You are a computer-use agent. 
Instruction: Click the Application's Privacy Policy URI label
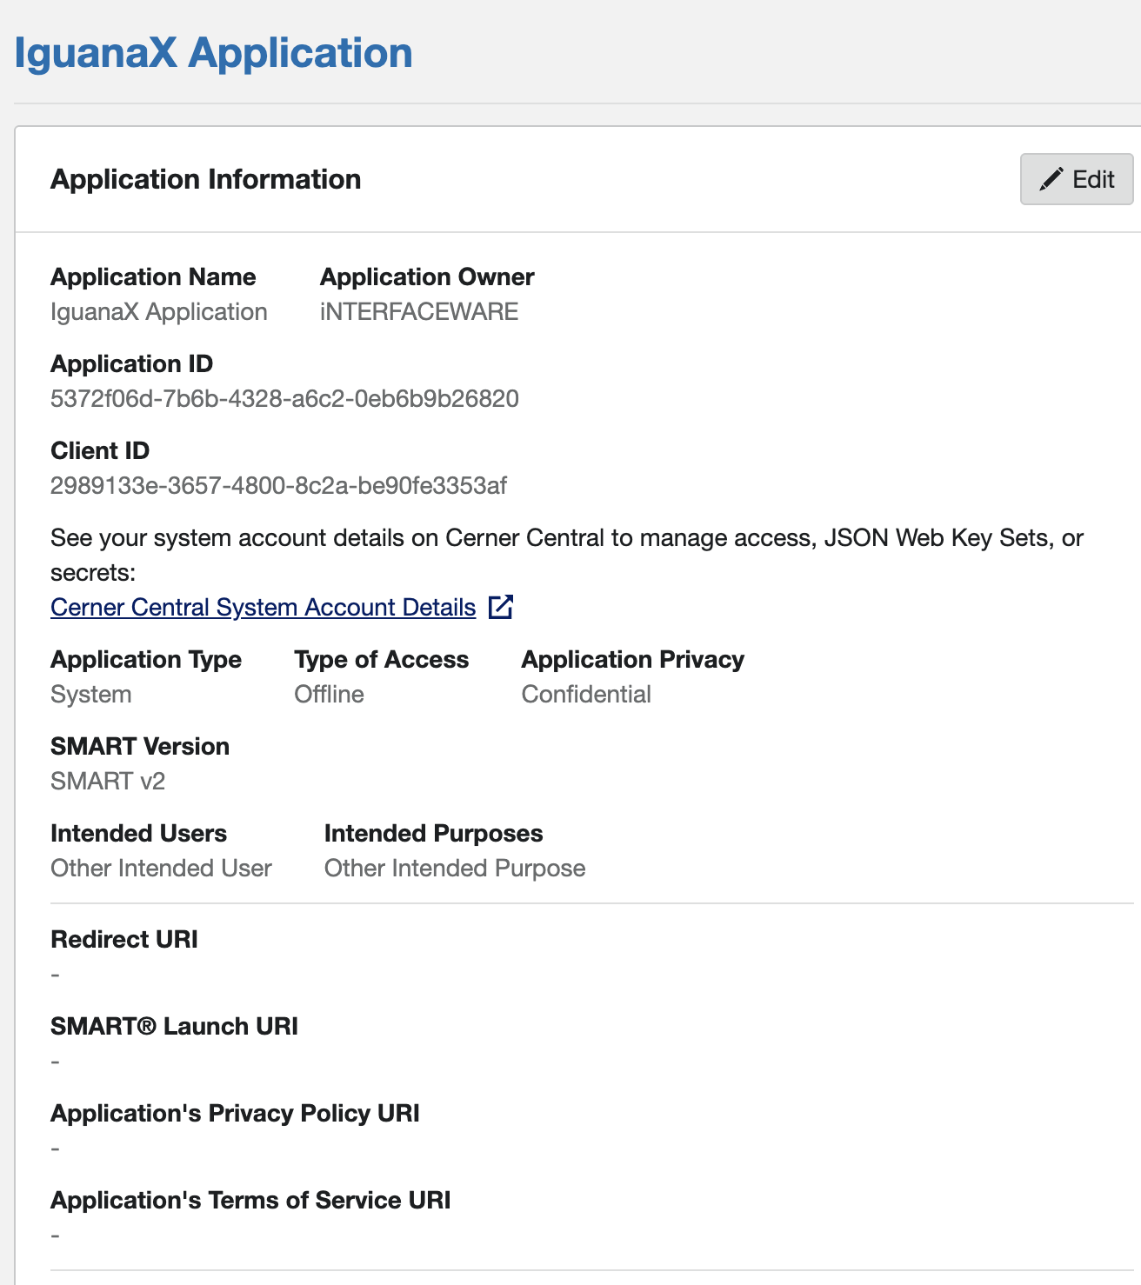tap(235, 1113)
